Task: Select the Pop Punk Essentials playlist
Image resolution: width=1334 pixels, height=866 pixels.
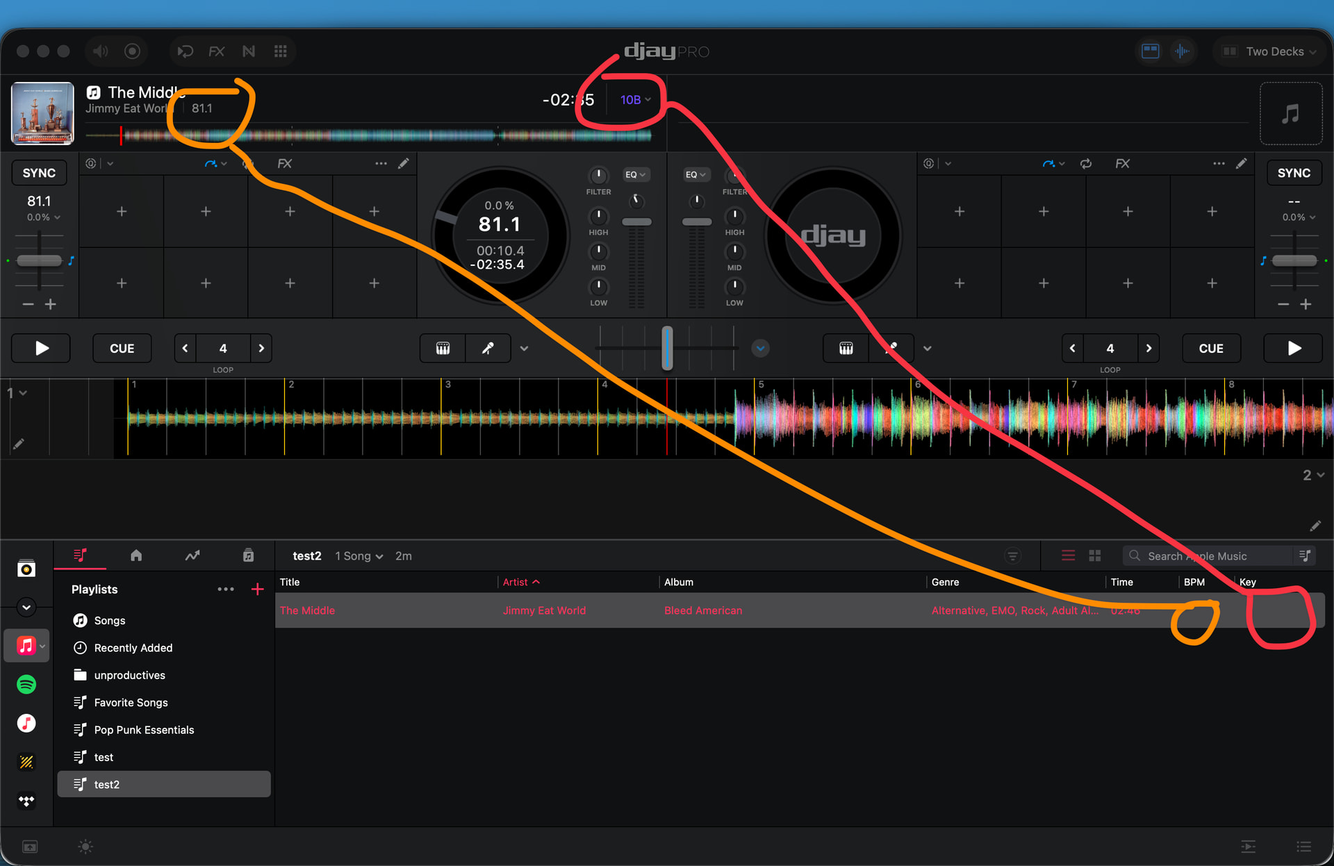Action: (x=144, y=730)
